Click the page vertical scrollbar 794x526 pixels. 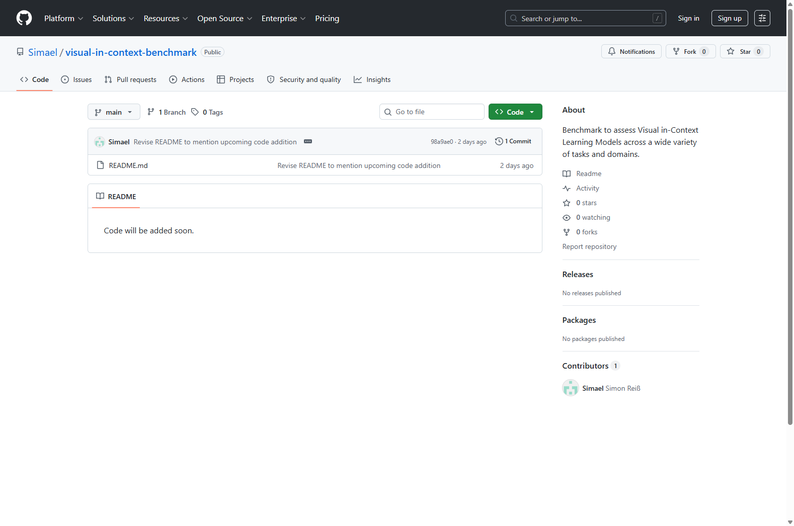(x=790, y=216)
